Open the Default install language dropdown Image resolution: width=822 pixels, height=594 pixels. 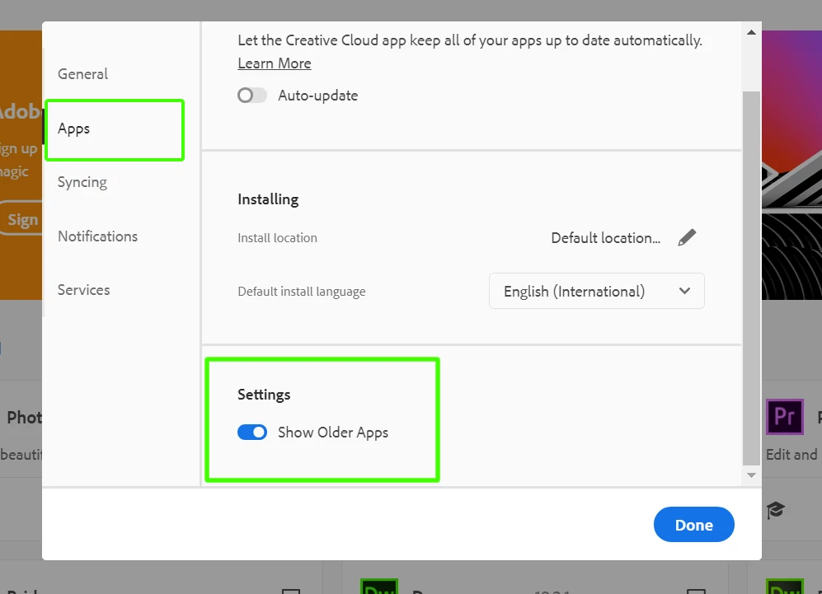tap(597, 291)
